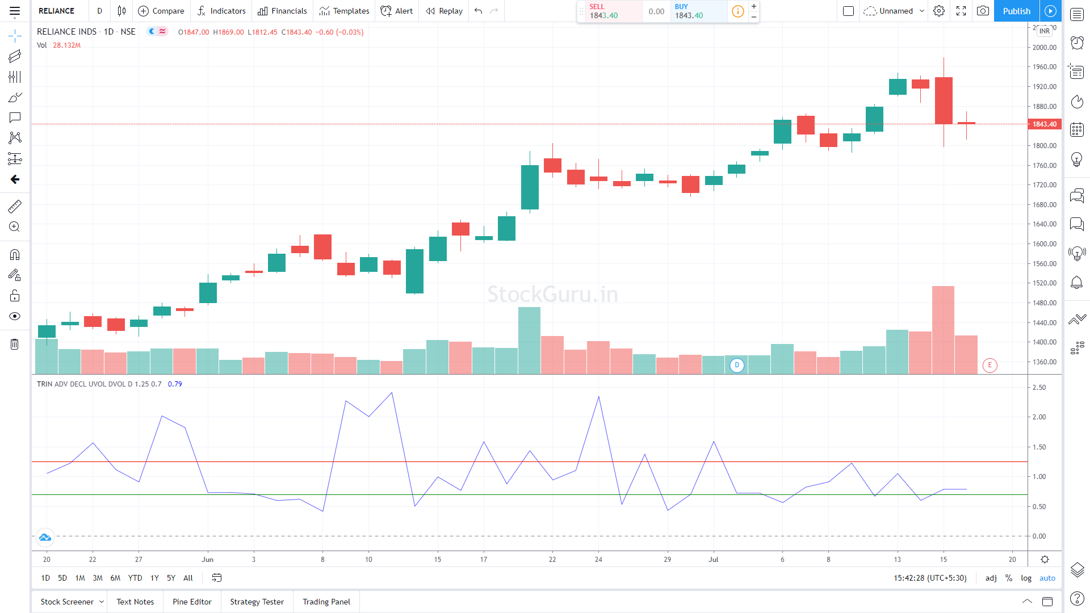This screenshot has height=613, width=1090.
Task: Open select layout square icon
Action: click(x=848, y=11)
